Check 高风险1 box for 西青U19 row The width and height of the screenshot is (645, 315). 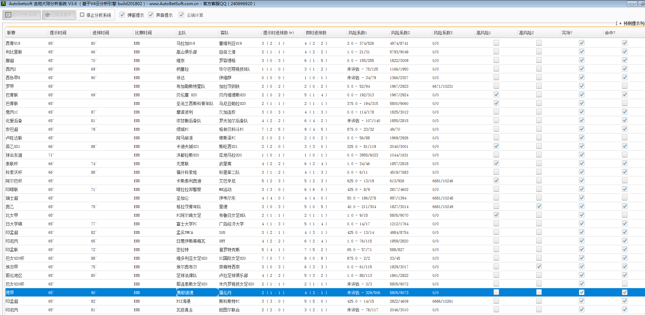(496, 43)
